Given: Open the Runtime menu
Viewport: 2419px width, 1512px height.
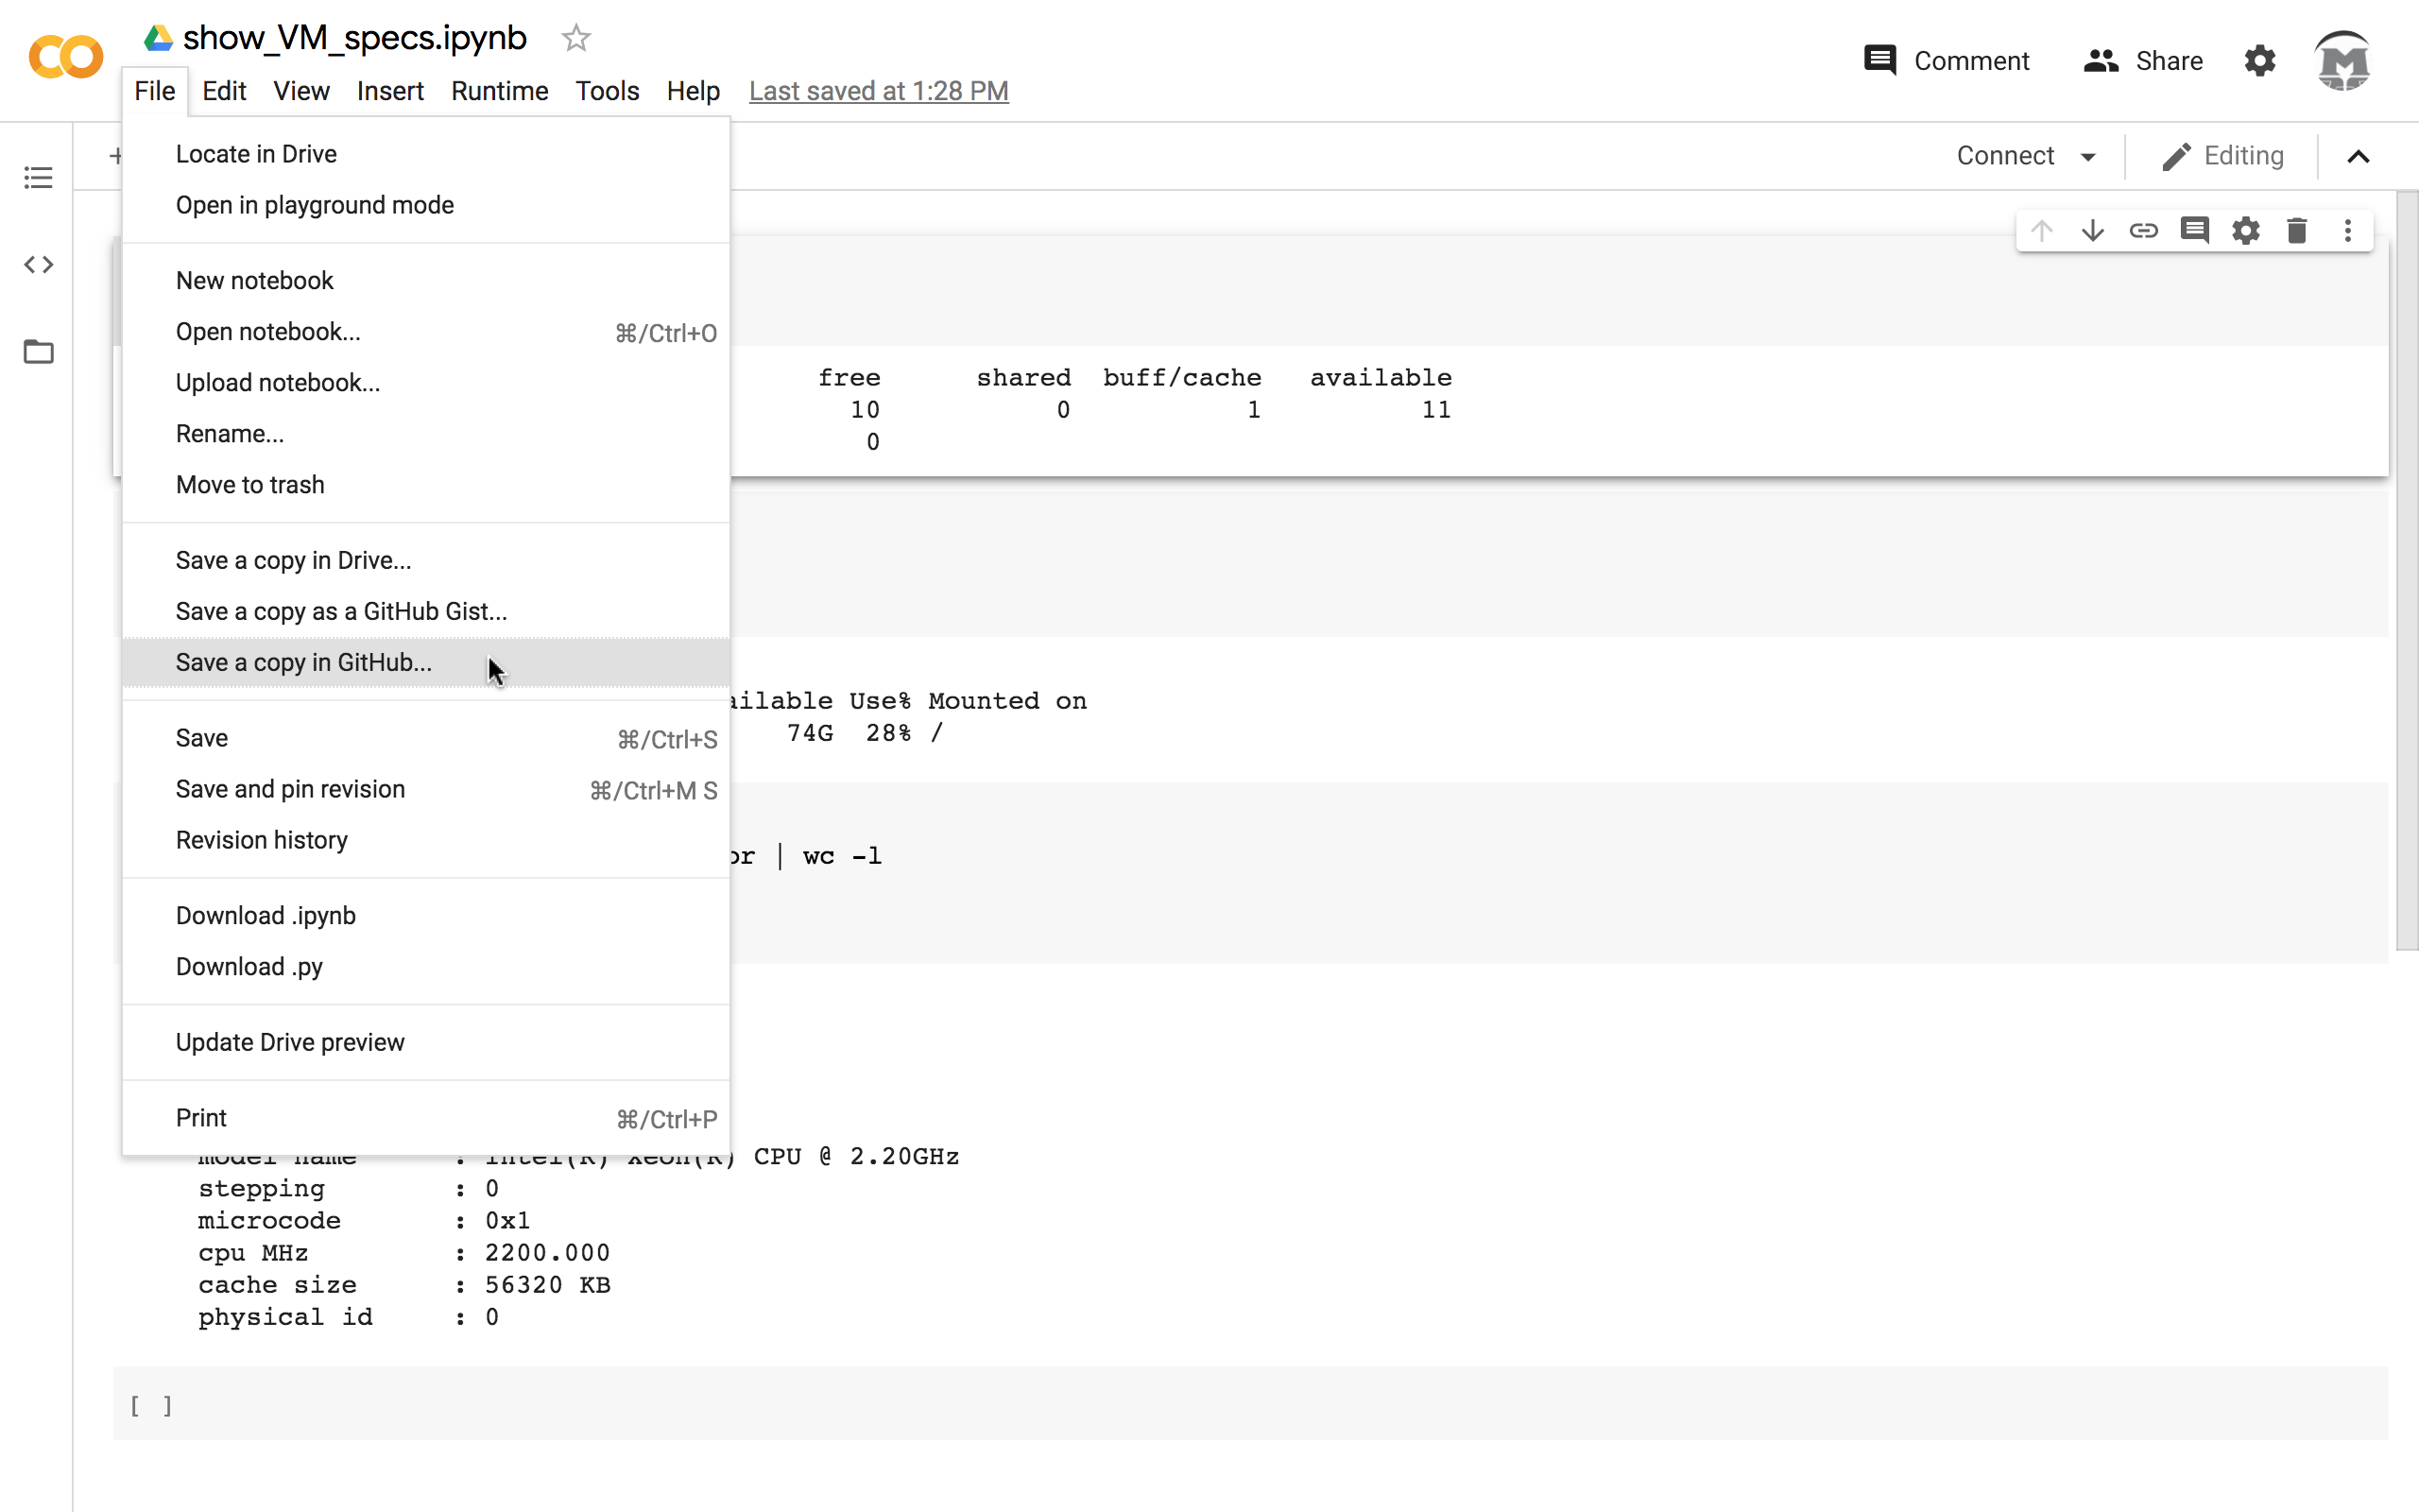Looking at the screenshot, I should [x=499, y=91].
